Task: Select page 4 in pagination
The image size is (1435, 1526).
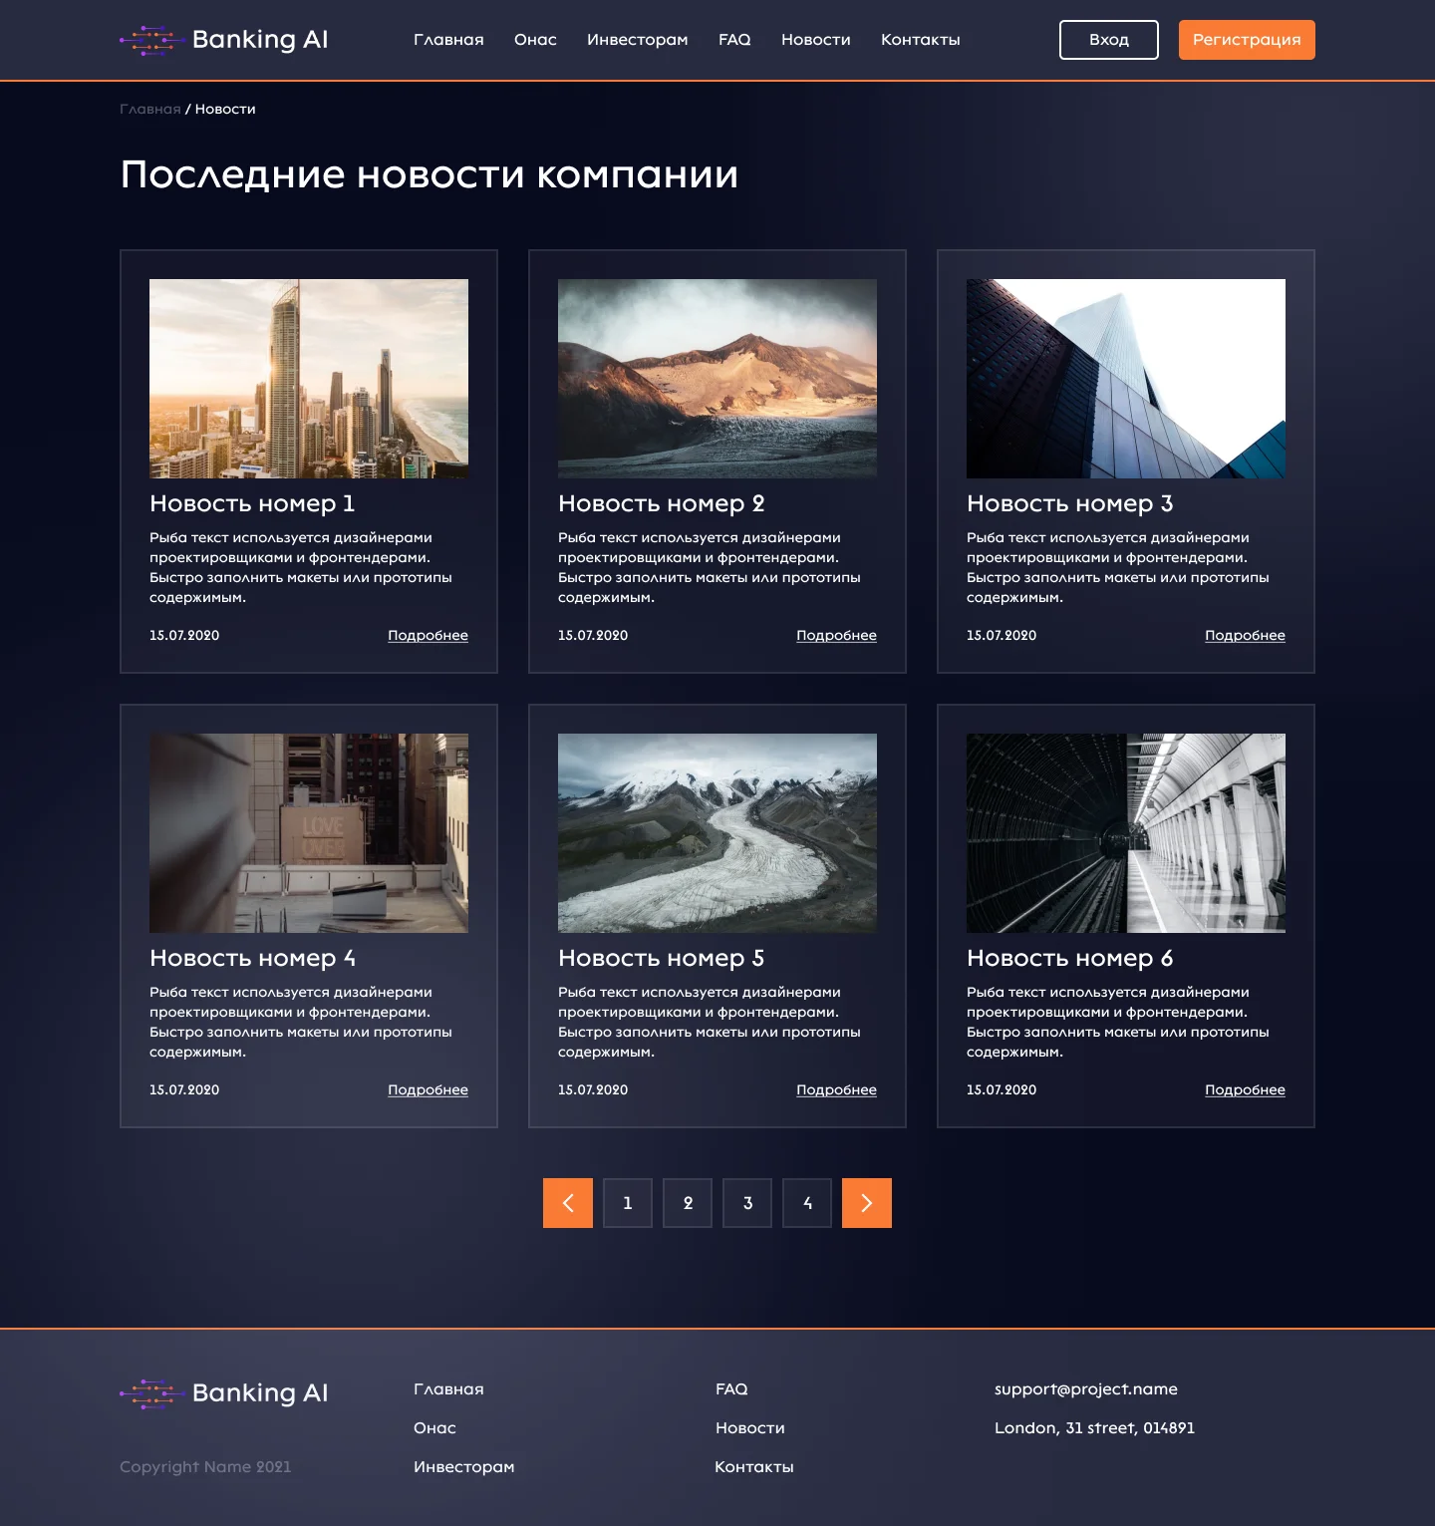Action: [807, 1203]
